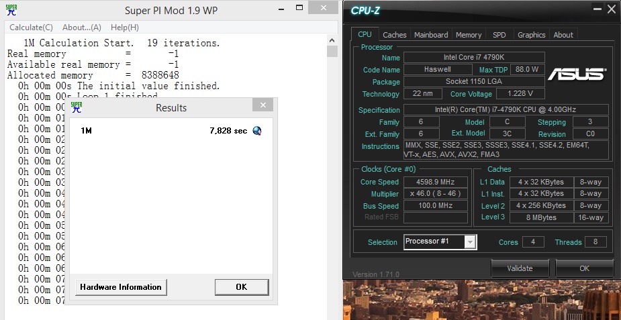Click the Super PI title bar icon
Viewport: 621px width, 320px height.
coord(11,10)
